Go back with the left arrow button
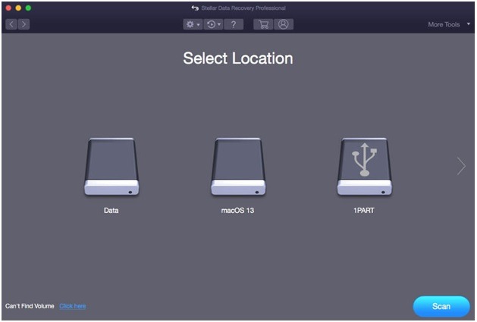This screenshot has width=477, height=322. (x=11, y=24)
